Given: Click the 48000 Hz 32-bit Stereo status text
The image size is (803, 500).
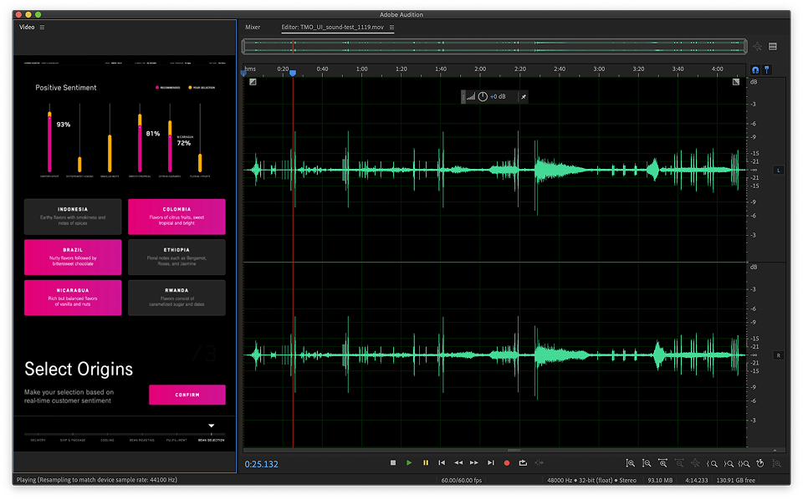Looking at the screenshot, I should pos(591,481).
